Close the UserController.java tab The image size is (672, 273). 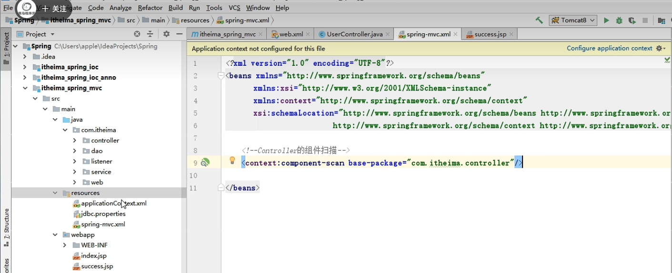(388, 34)
